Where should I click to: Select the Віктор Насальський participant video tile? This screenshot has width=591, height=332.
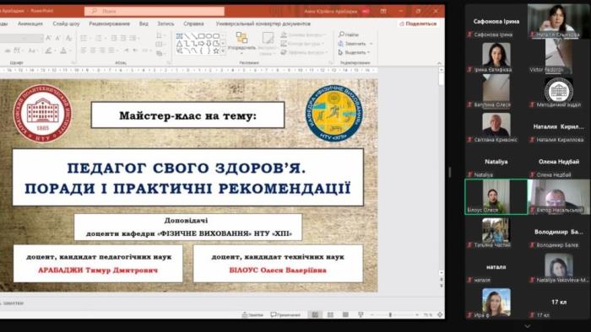(x=559, y=196)
